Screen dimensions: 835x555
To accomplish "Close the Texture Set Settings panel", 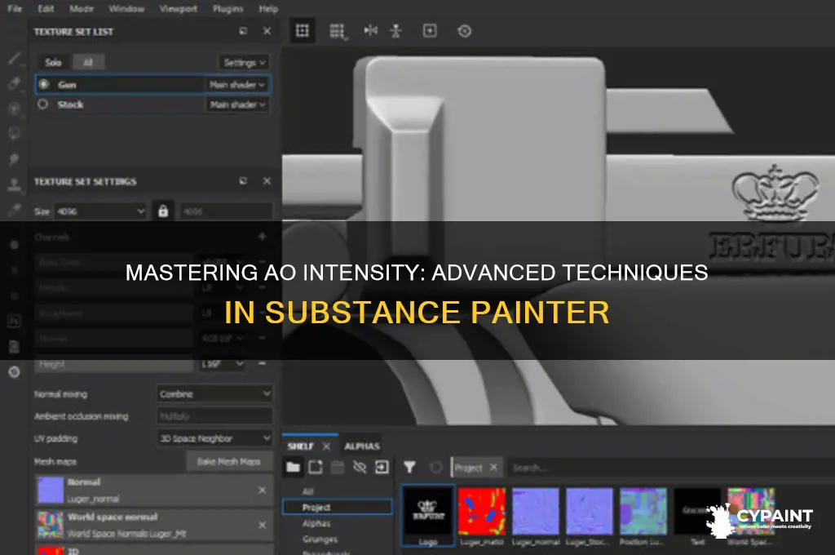I will click(x=267, y=181).
